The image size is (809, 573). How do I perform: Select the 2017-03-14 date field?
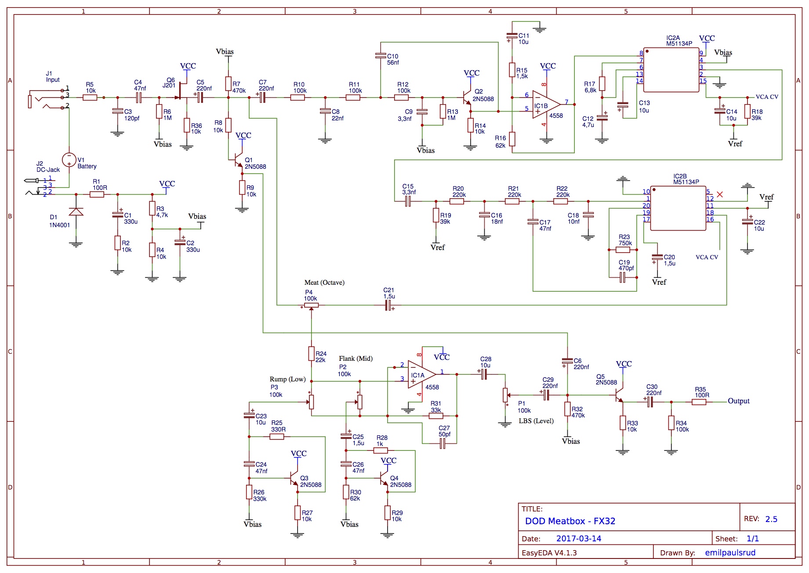[578, 539]
